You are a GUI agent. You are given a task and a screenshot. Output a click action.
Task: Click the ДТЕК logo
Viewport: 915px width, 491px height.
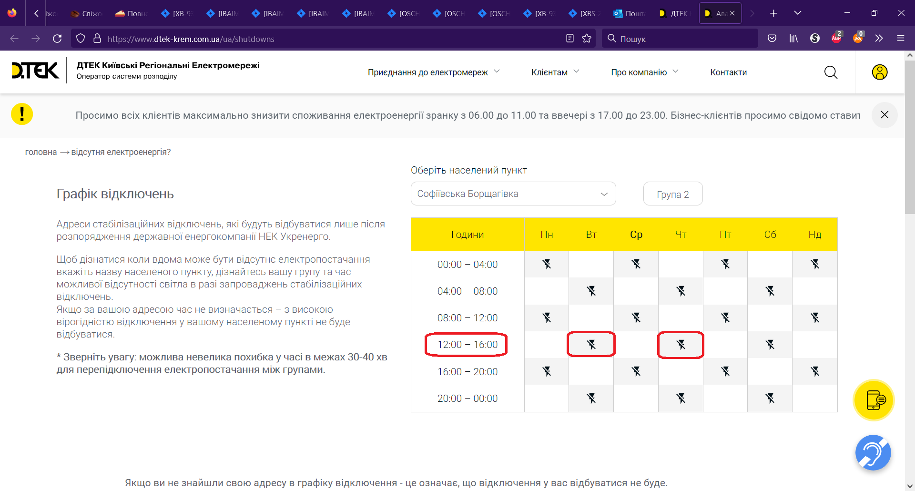click(35, 71)
